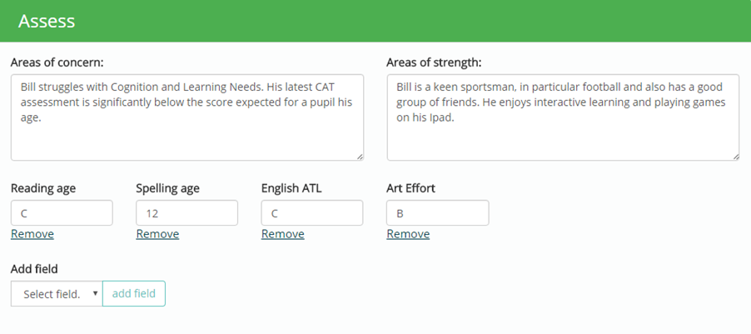Click the Areas of concern text box
751x334 pixels.
click(x=187, y=117)
